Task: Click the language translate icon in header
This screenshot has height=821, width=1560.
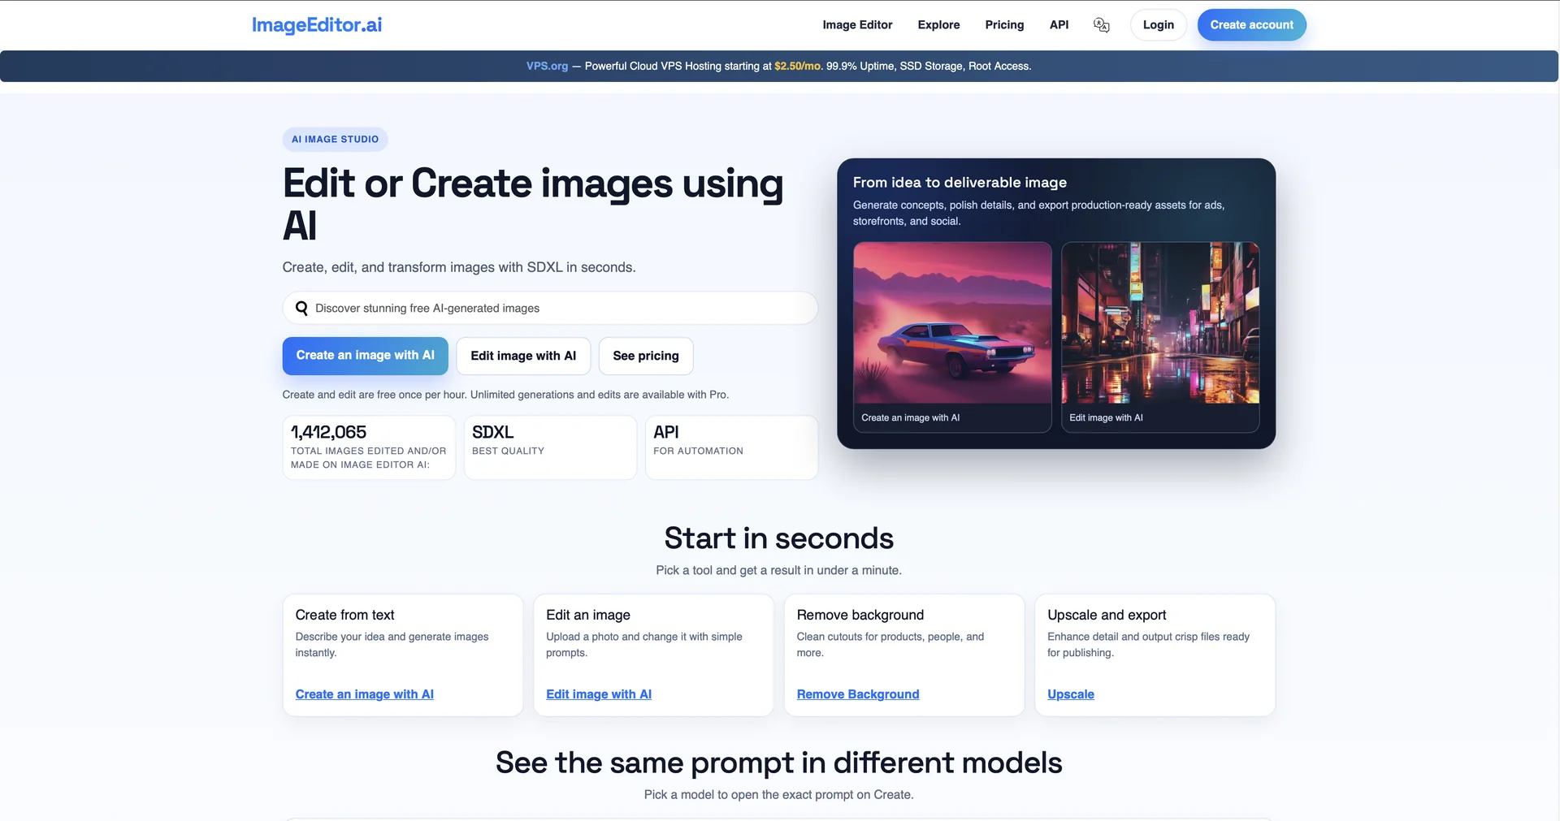Action: [1101, 25]
